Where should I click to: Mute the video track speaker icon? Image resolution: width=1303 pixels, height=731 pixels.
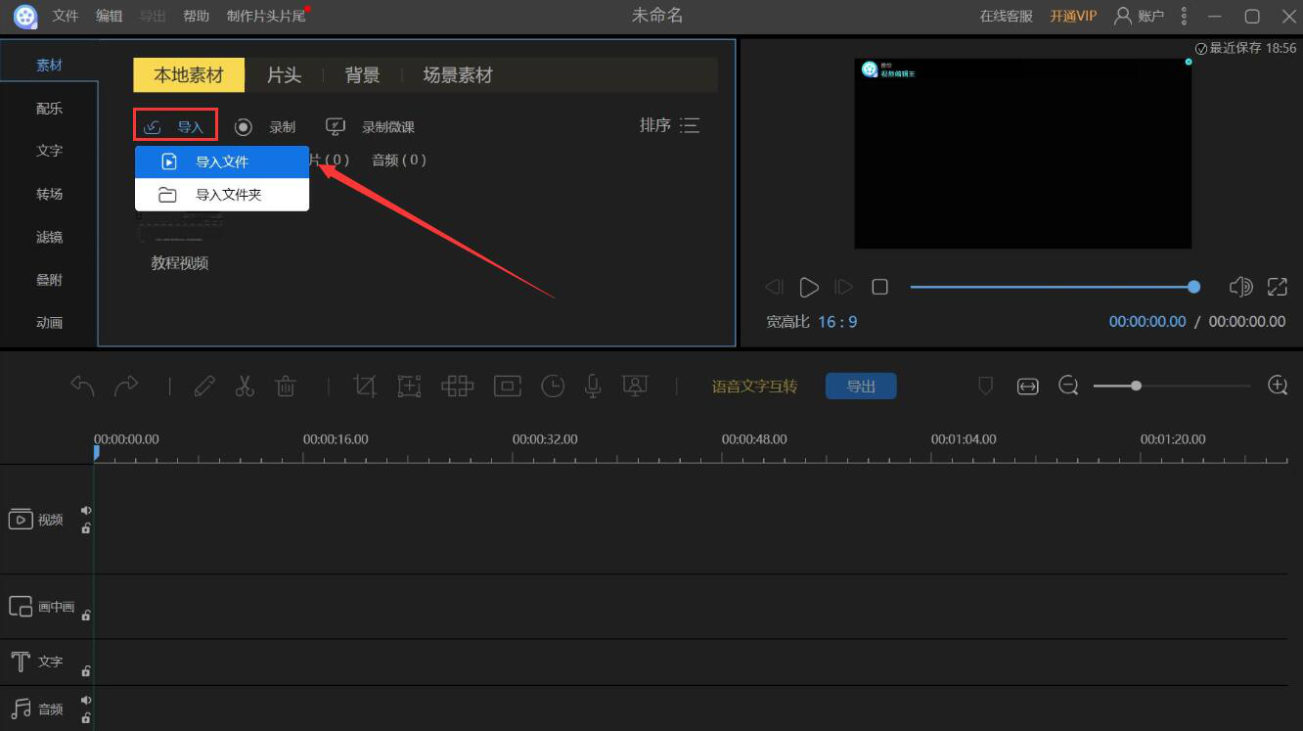[86, 510]
